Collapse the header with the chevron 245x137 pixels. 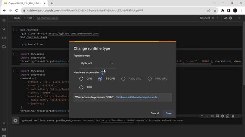[x=239, y=18]
